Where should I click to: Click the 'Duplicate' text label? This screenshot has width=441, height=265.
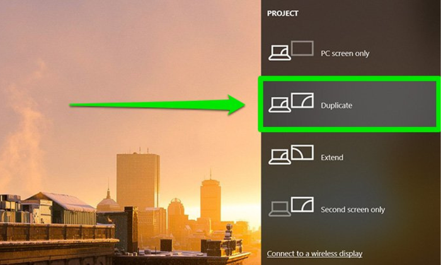(x=336, y=105)
